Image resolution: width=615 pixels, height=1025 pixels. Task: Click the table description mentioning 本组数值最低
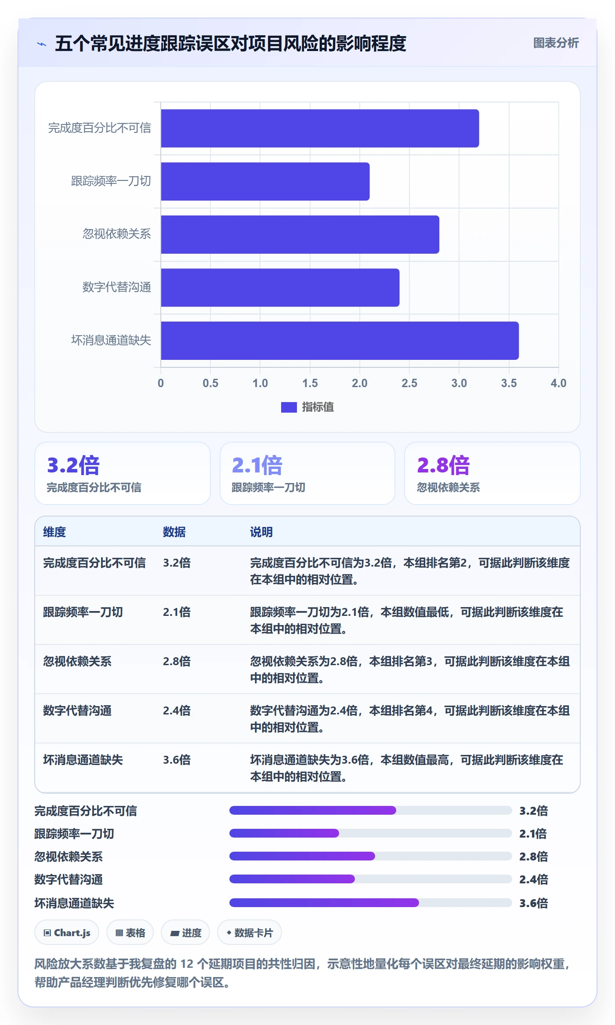coord(407,620)
